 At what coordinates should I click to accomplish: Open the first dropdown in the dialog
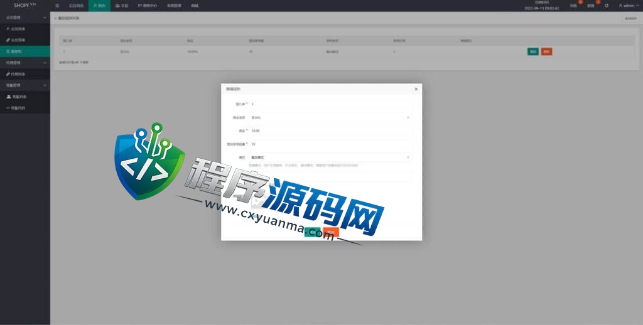pos(330,117)
